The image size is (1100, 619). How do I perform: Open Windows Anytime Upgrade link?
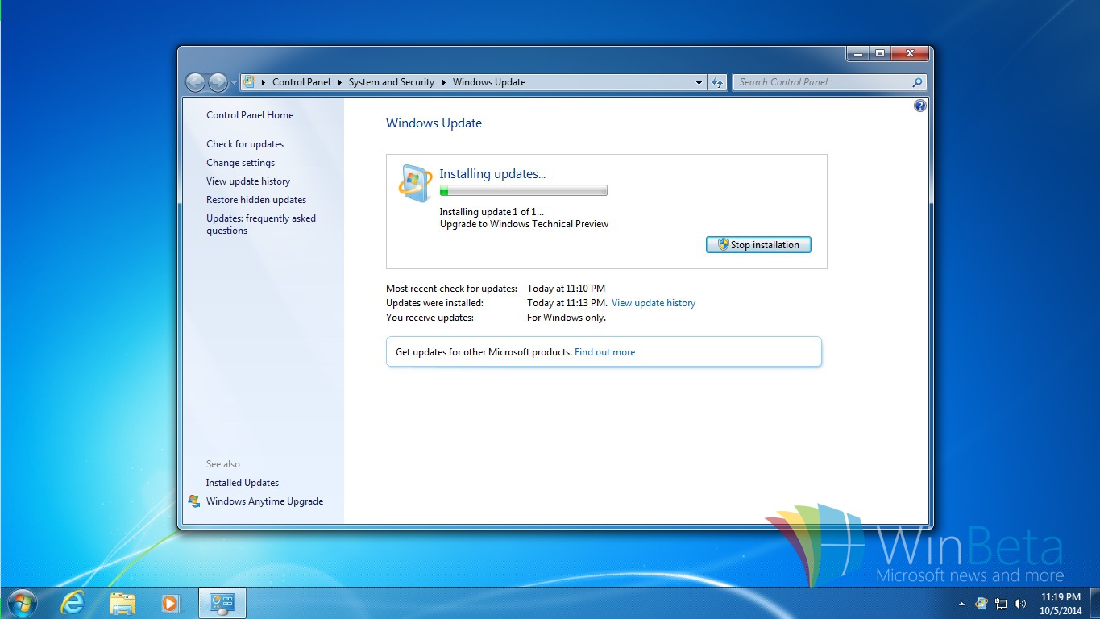264,501
